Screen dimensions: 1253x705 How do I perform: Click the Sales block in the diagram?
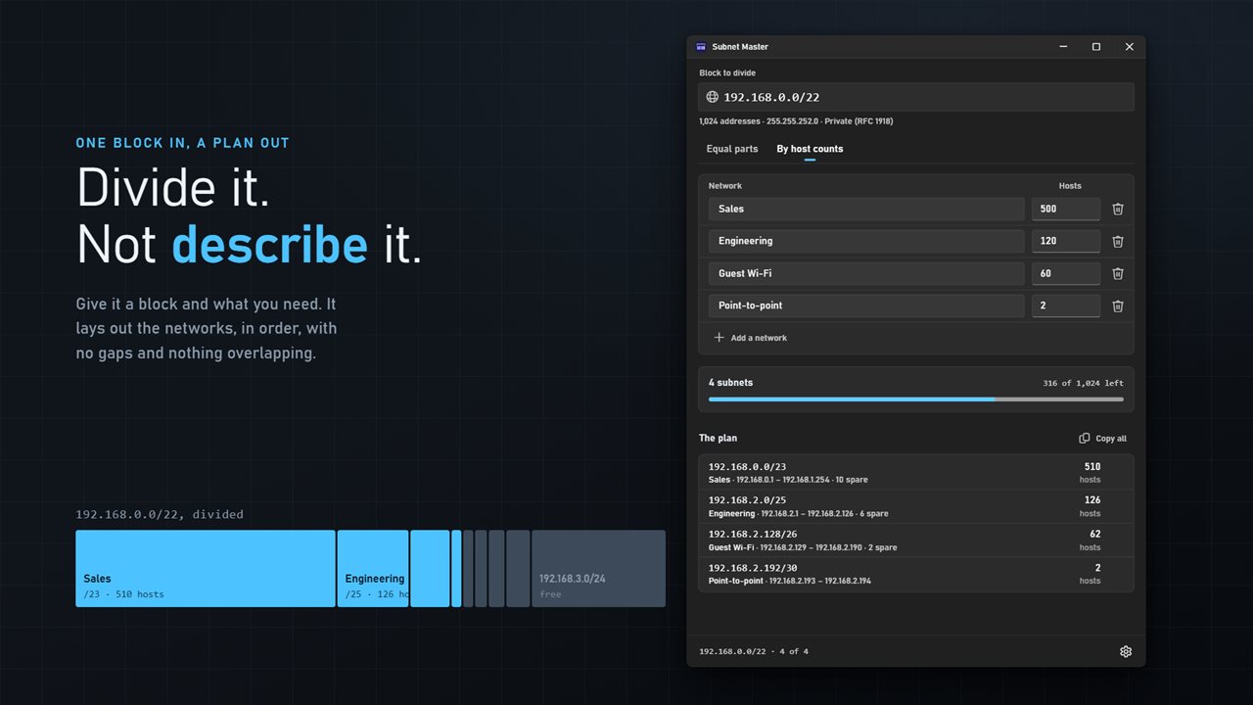(x=206, y=569)
